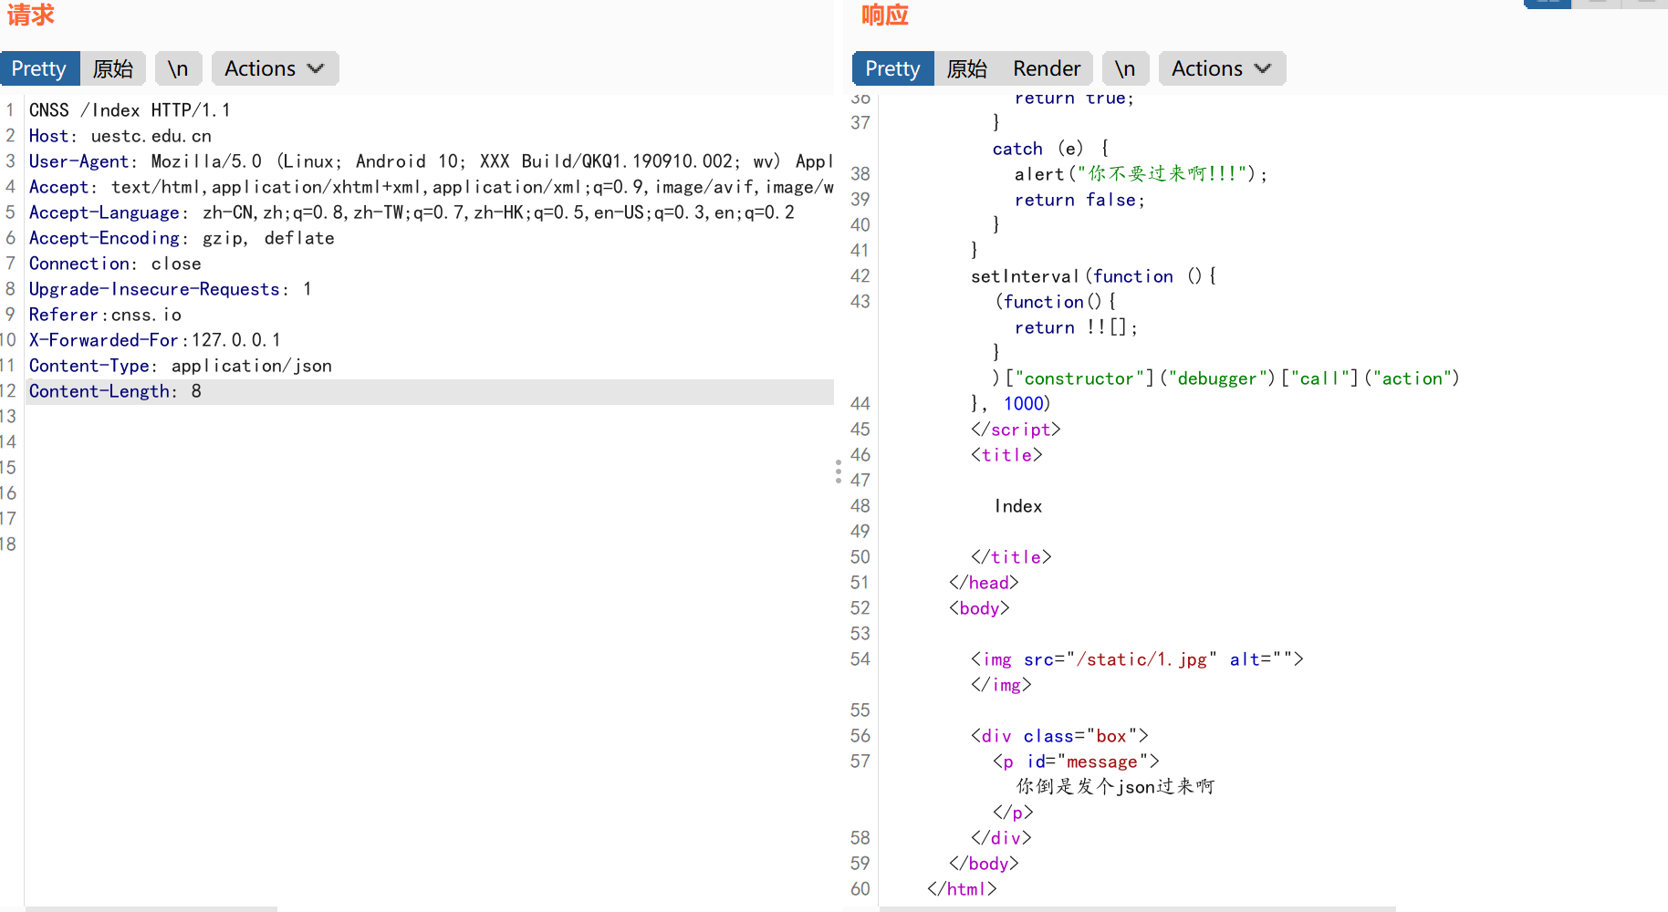Click the Accept-Encoding: gzip, deflate line
The image size is (1668, 912).
[x=182, y=238]
